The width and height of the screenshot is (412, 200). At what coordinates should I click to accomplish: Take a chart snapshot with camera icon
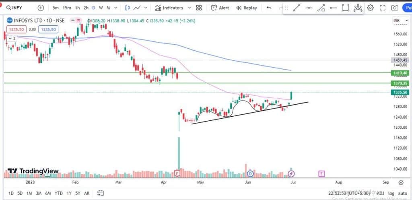(395, 8)
